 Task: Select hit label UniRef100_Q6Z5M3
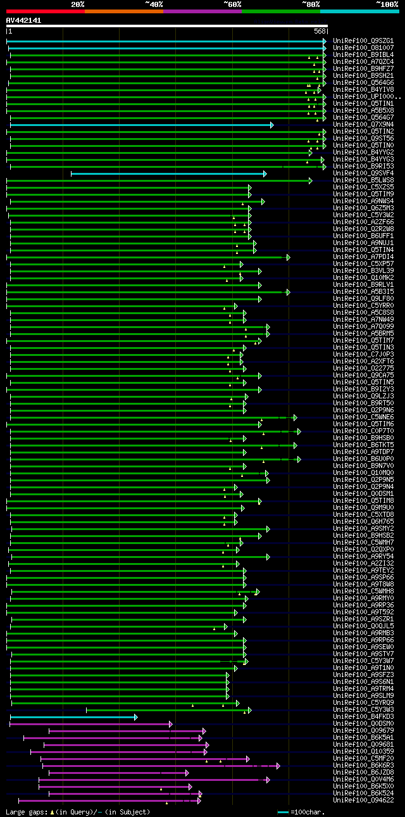(x=363, y=208)
